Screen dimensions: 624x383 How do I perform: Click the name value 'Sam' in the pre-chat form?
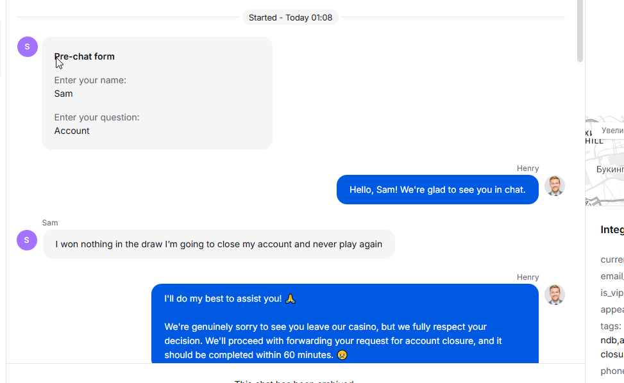[63, 94]
